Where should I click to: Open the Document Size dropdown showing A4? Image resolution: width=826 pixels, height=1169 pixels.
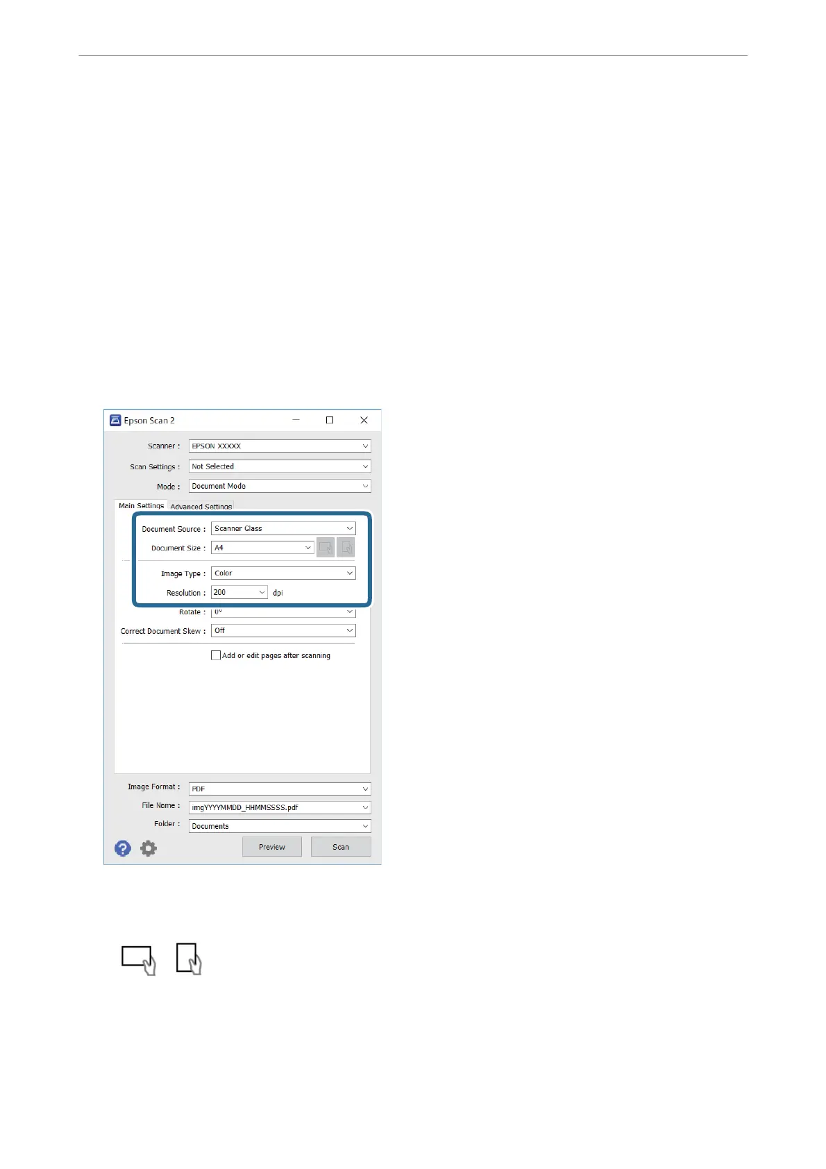(x=262, y=548)
